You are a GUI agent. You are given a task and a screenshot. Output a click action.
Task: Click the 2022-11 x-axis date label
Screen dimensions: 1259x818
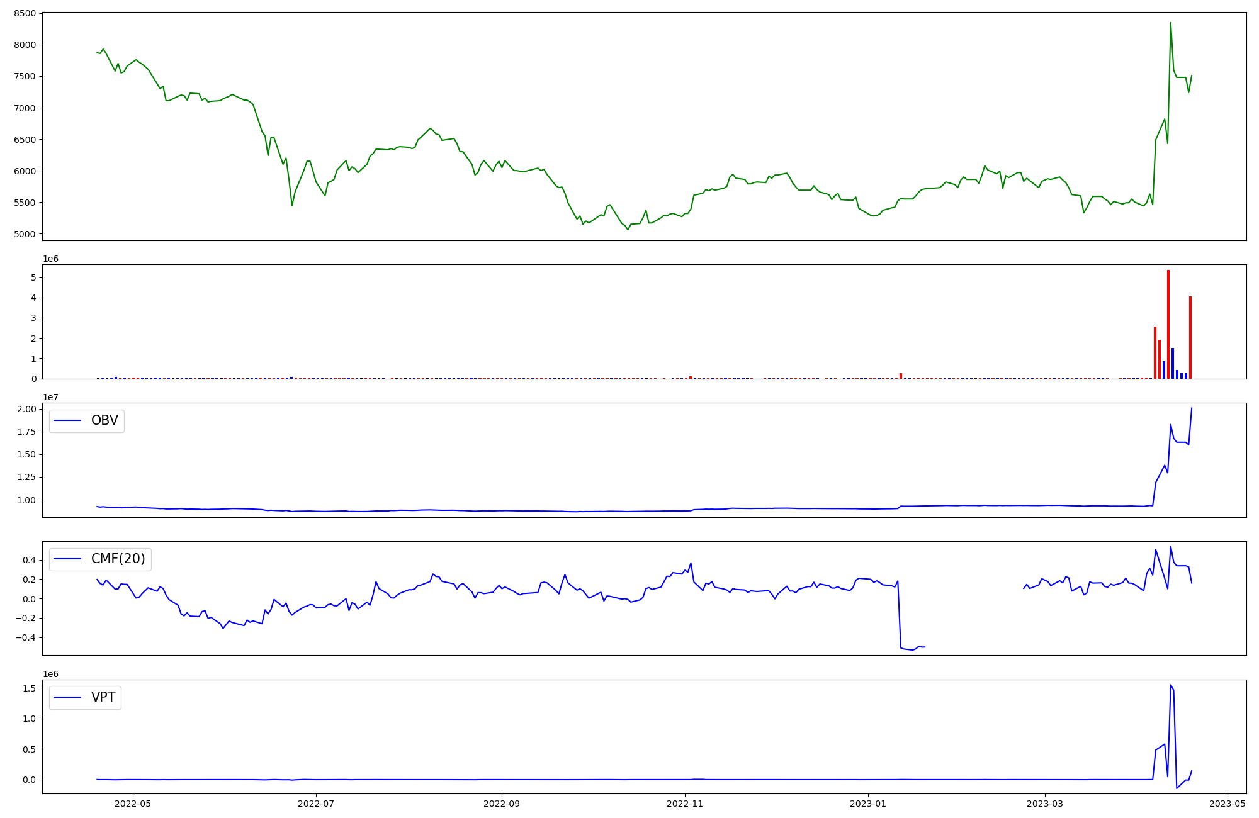pyautogui.click(x=685, y=803)
